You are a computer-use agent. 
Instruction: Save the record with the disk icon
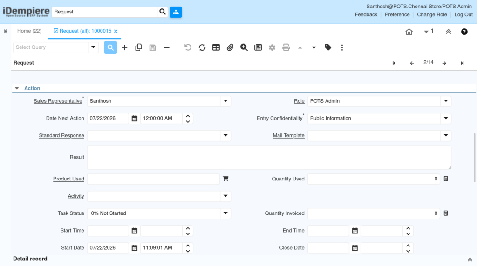point(152,47)
